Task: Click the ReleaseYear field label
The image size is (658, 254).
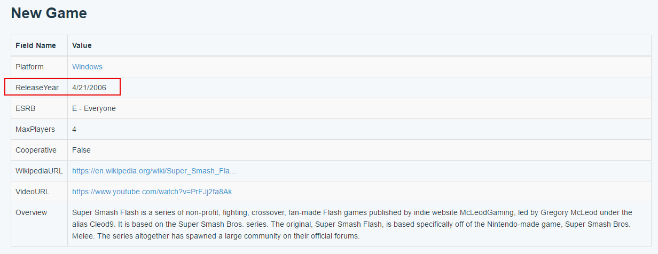Action: [37, 88]
